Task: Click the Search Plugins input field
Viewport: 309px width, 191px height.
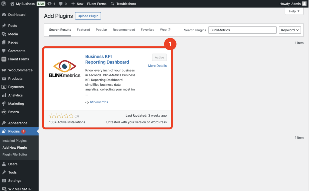Action: click(242, 30)
